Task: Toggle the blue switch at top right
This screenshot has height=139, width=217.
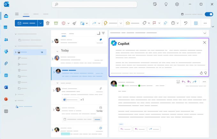Action: point(209,14)
